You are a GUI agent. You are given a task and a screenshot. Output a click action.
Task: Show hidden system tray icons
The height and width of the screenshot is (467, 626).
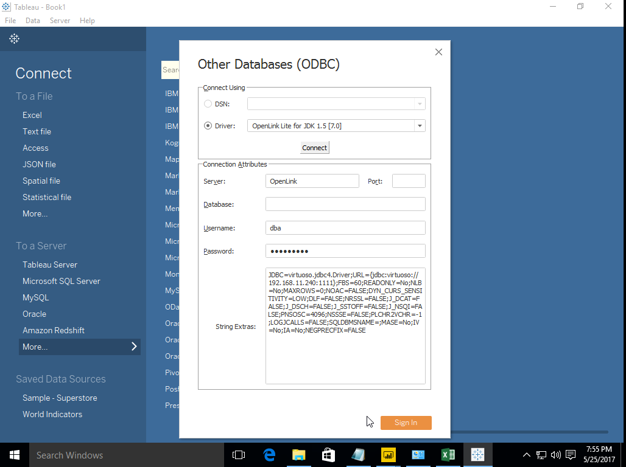click(527, 455)
